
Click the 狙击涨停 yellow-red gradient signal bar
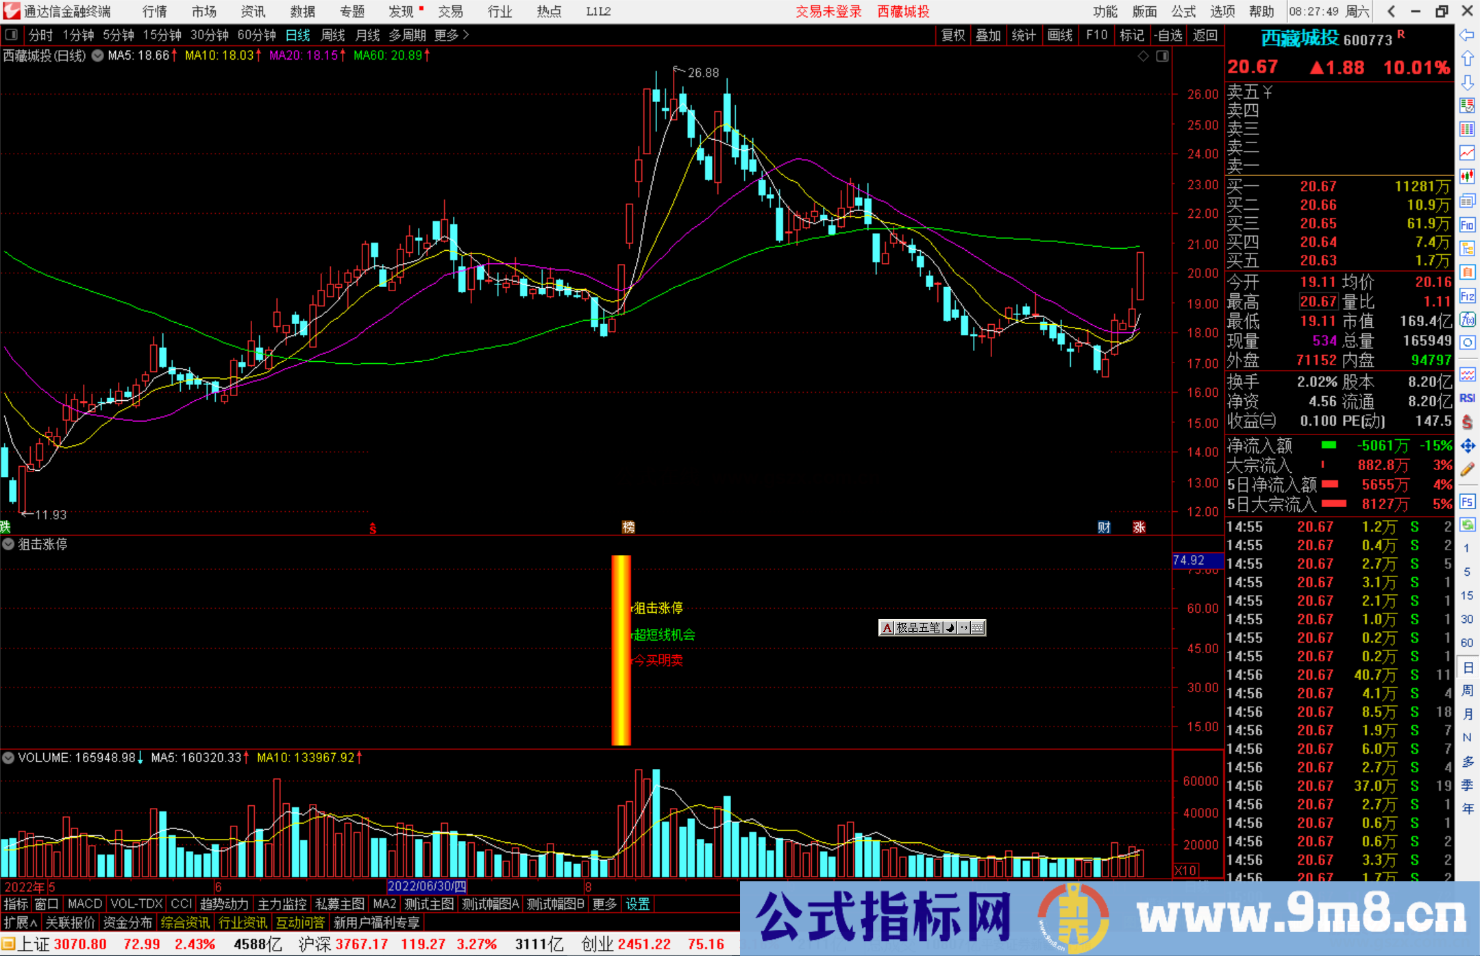[x=621, y=650]
